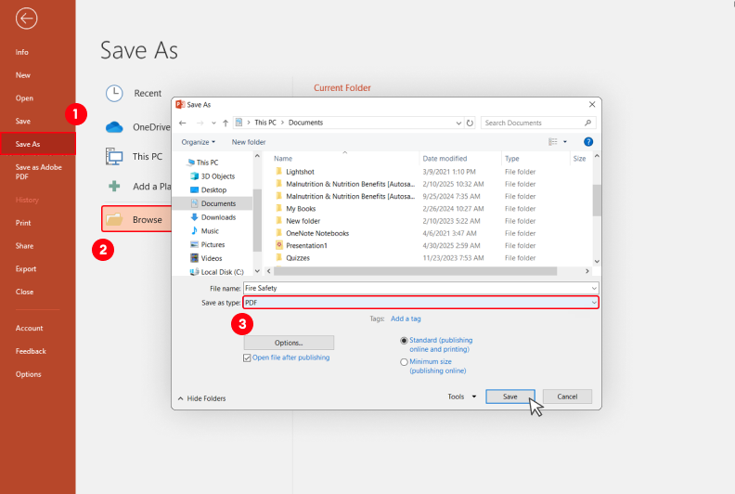
Task: Choose Save as Adobe PDF
Action: coord(38,172)
